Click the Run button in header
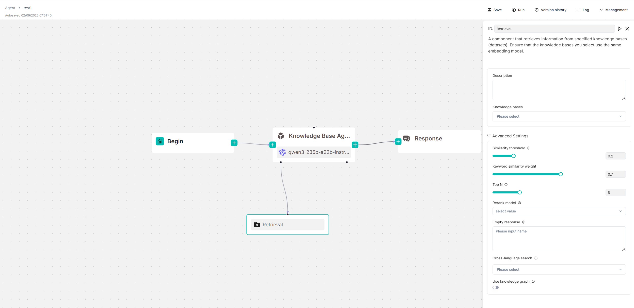 point(518,10)
